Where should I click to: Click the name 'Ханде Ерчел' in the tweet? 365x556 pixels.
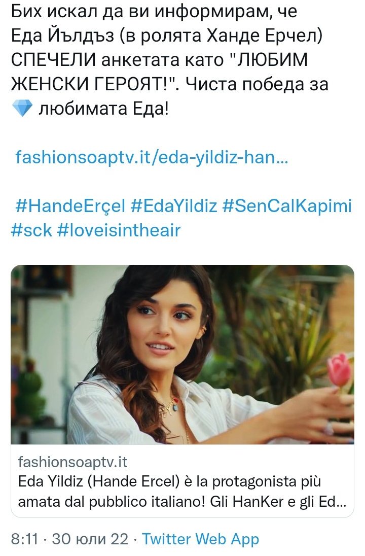tap(261, 36)
